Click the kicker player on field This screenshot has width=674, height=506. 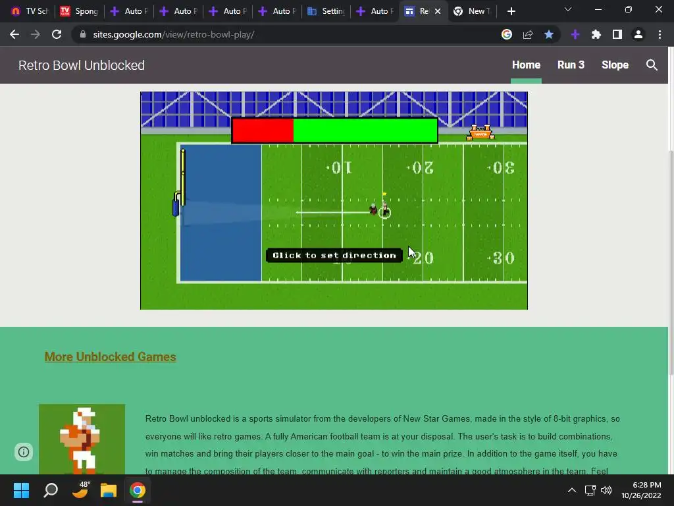coord(384,210)
